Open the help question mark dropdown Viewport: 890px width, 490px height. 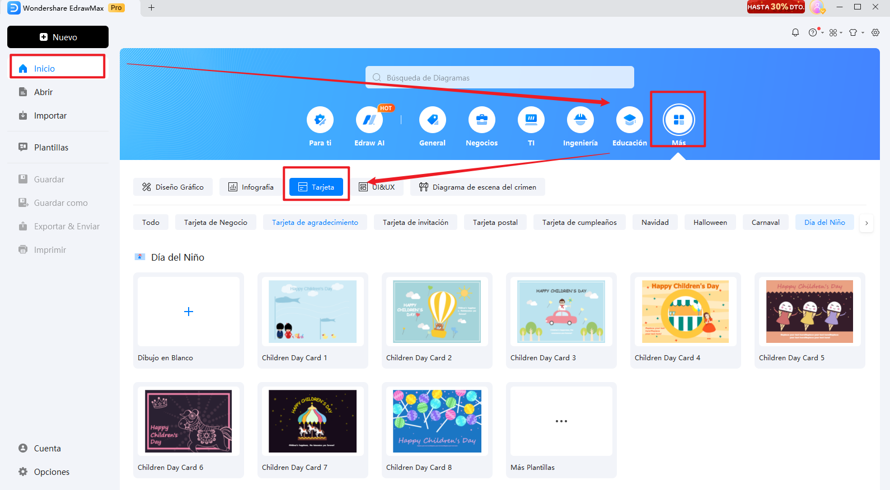click(x=815, y=32)
